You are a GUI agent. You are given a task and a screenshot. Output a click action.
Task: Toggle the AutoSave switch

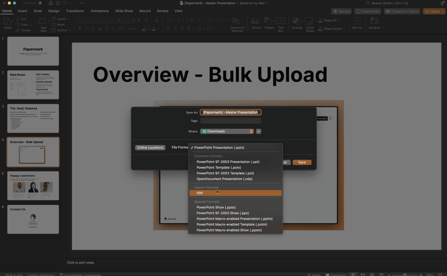tap(39, 3)
